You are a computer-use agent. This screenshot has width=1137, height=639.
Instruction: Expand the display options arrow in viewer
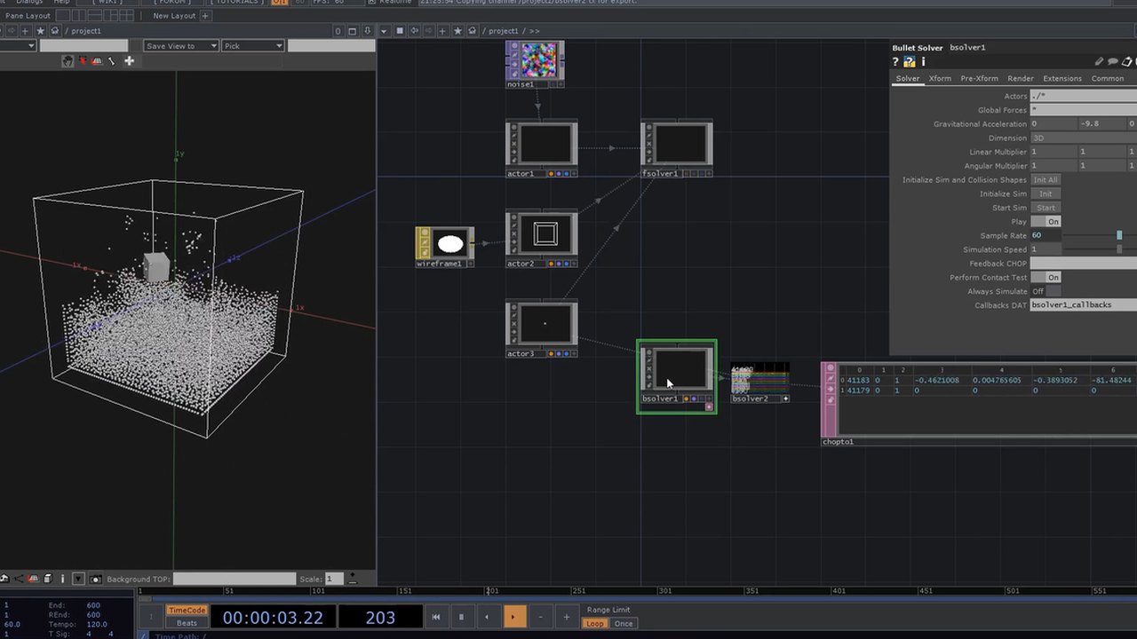click(x=78, y=579)
